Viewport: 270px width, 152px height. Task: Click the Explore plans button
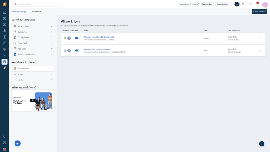coord(207,4)
